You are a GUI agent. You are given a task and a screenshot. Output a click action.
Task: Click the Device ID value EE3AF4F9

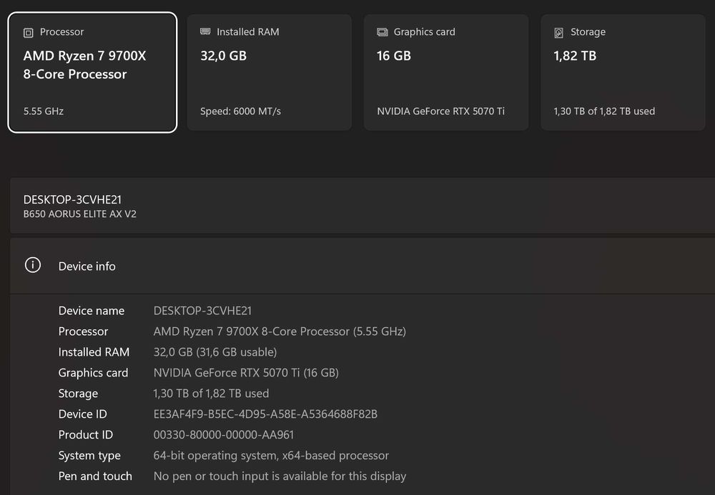pyautogui.click(x=265, y=414)
